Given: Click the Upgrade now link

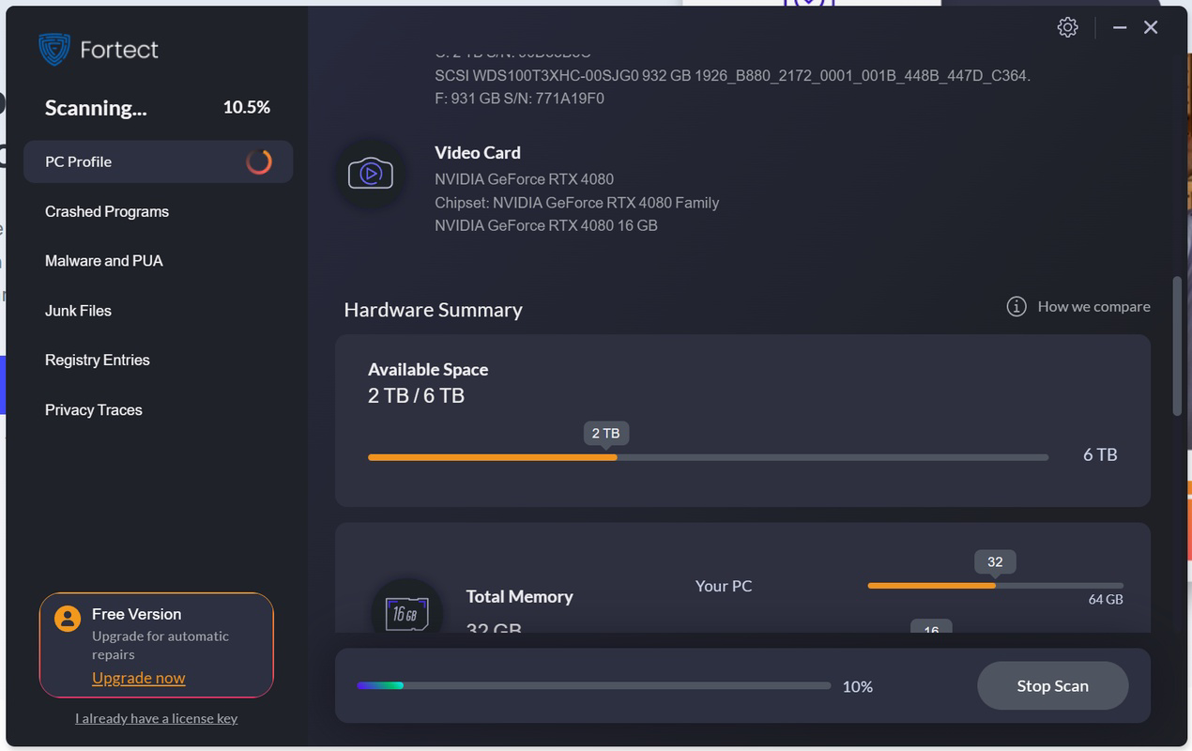Looking at the screenshot, I should pos(138,678).
